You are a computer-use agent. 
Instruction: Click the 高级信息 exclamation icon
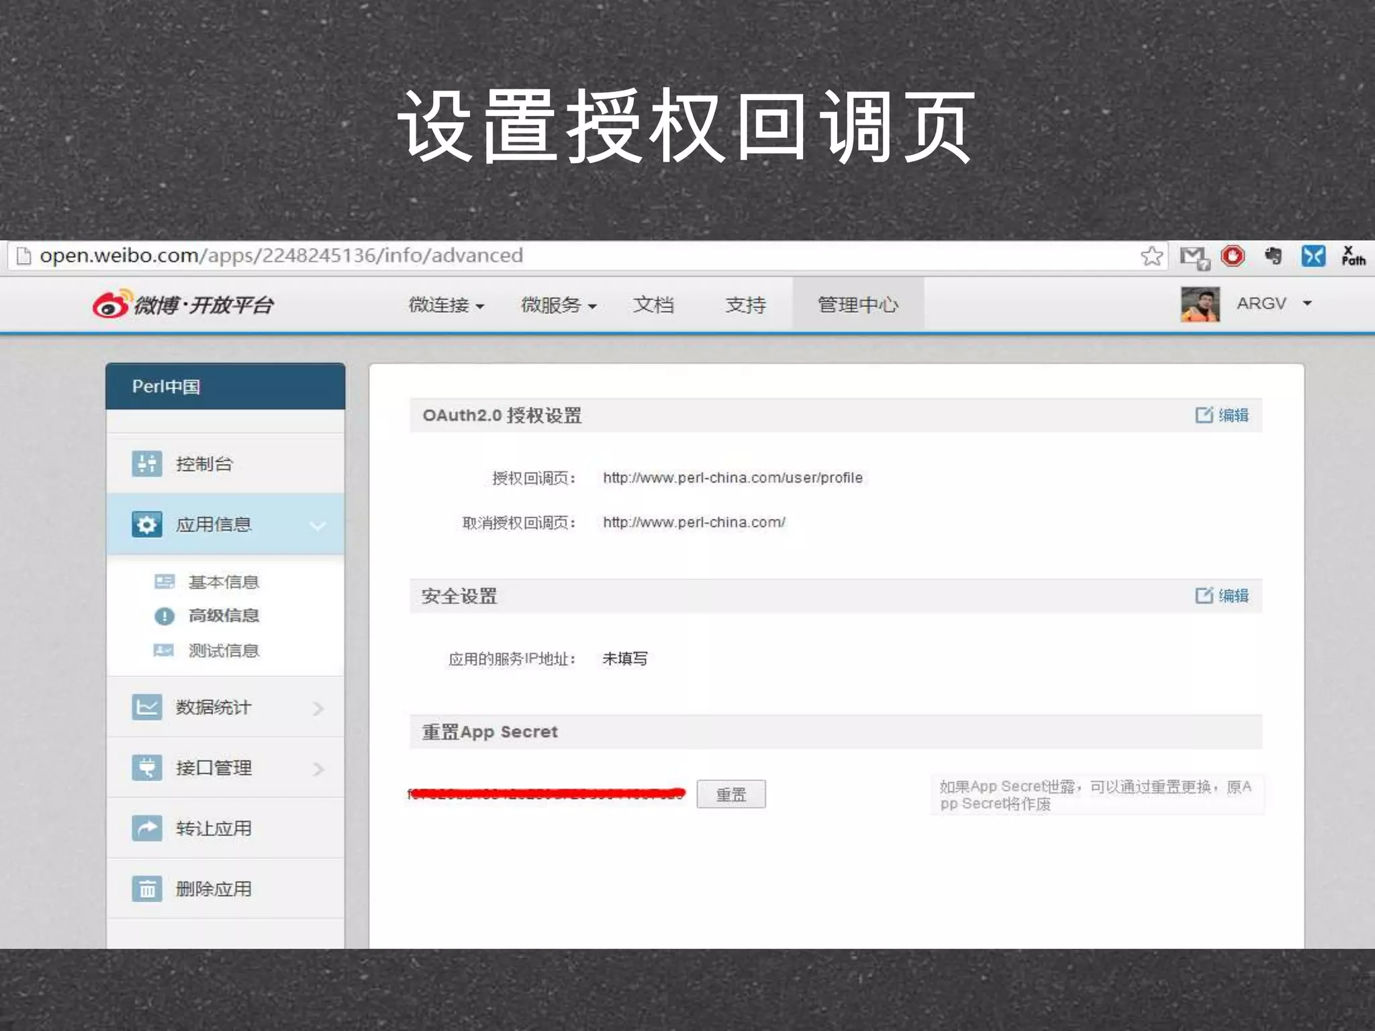pos(164,616)
